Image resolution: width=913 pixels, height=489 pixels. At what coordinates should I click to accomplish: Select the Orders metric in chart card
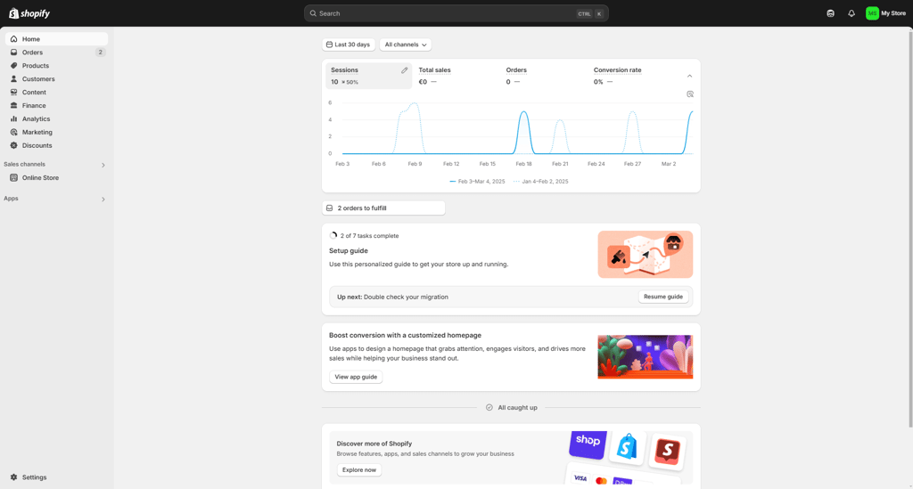(544, 76)
